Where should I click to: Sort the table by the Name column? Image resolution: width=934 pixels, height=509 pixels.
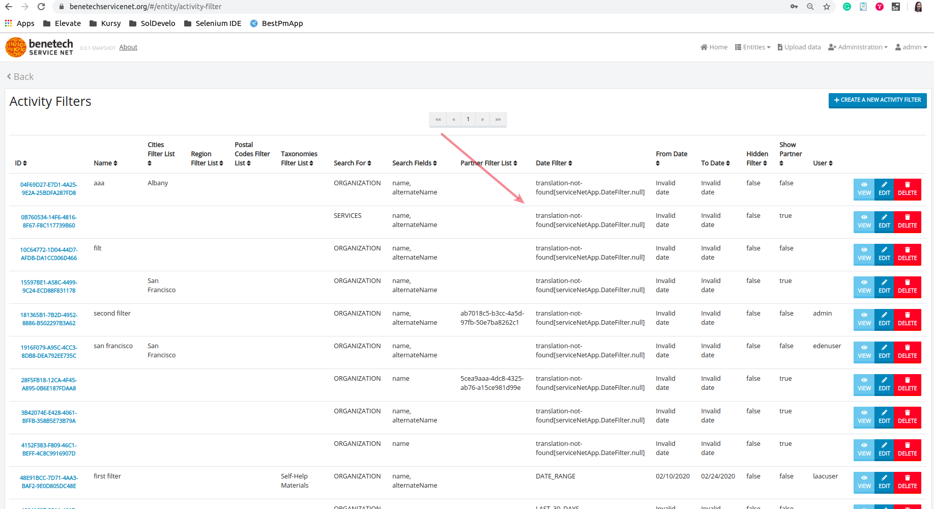[x=105, y=163]
